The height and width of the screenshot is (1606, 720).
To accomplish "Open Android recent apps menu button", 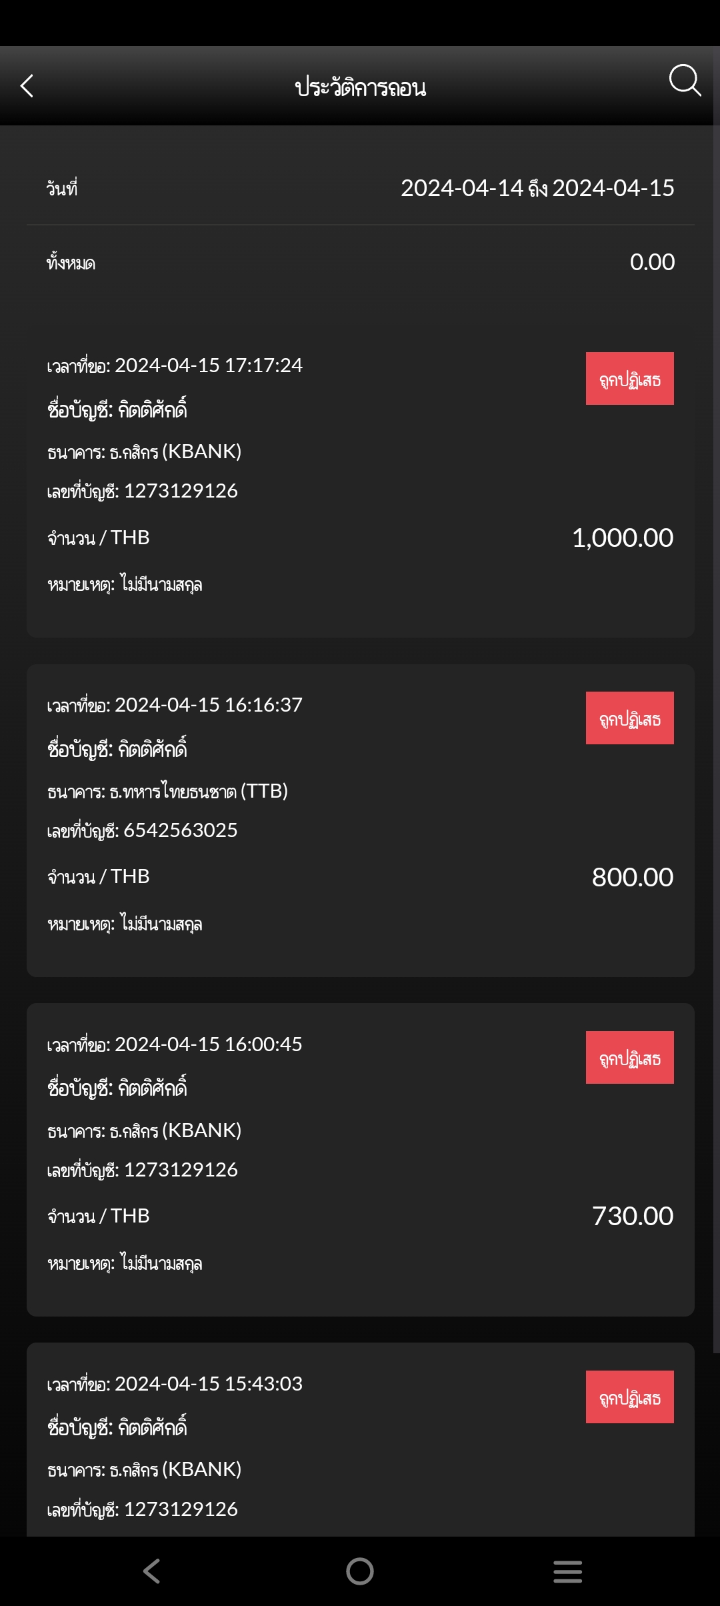I will coord(567,1571).
